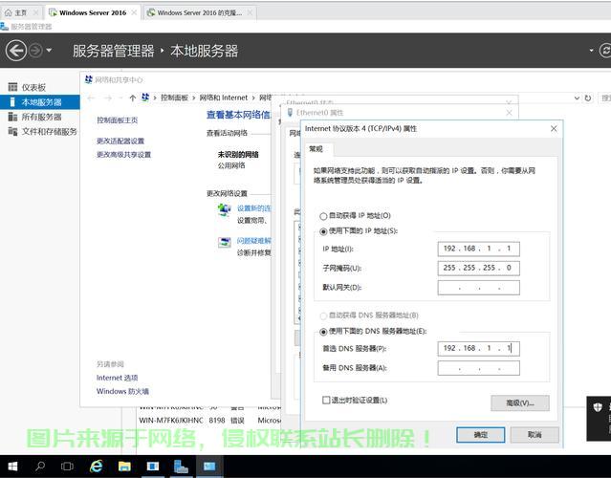The height and width of the screenshot is (478, 611).
Task: Click Server Manager icon on taskbar
Action: click(181, 467)
